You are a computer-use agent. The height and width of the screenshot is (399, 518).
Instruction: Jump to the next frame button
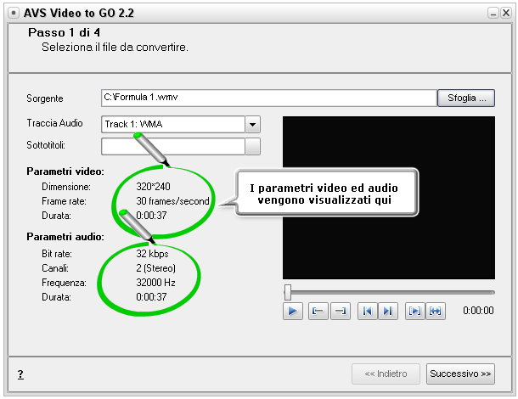(x=388, y=311)
